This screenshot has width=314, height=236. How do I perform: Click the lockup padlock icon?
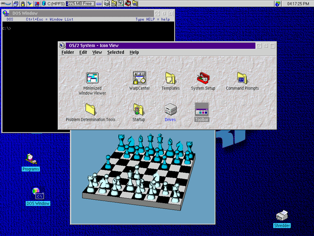coord(23,3)
